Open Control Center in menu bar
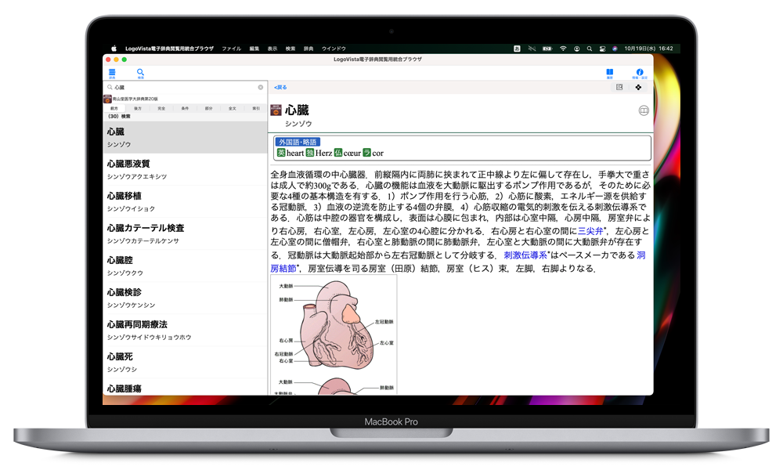 602,49
